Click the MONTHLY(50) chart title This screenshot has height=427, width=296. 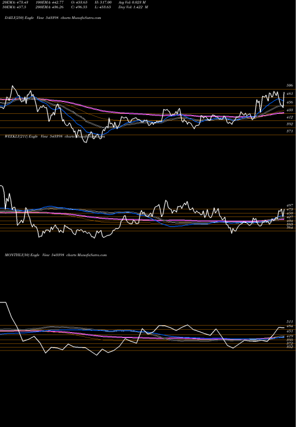(56, 255)
